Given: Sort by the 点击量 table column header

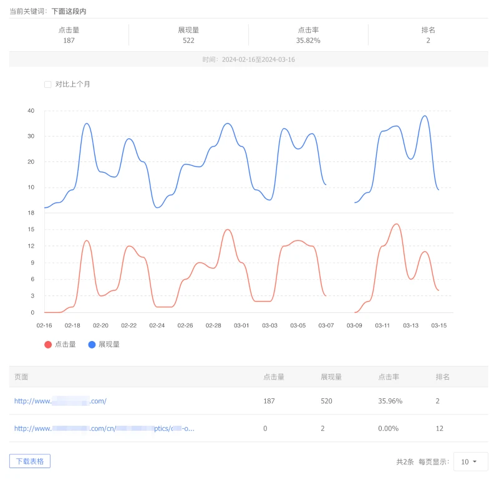Looking at the screenshot, I should pos(274,377).
